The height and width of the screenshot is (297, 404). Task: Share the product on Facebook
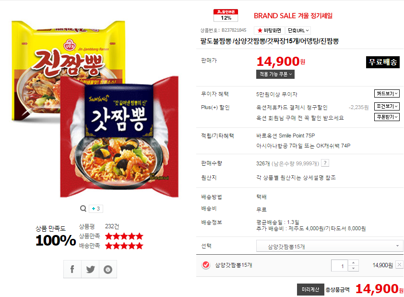[72, 269]
